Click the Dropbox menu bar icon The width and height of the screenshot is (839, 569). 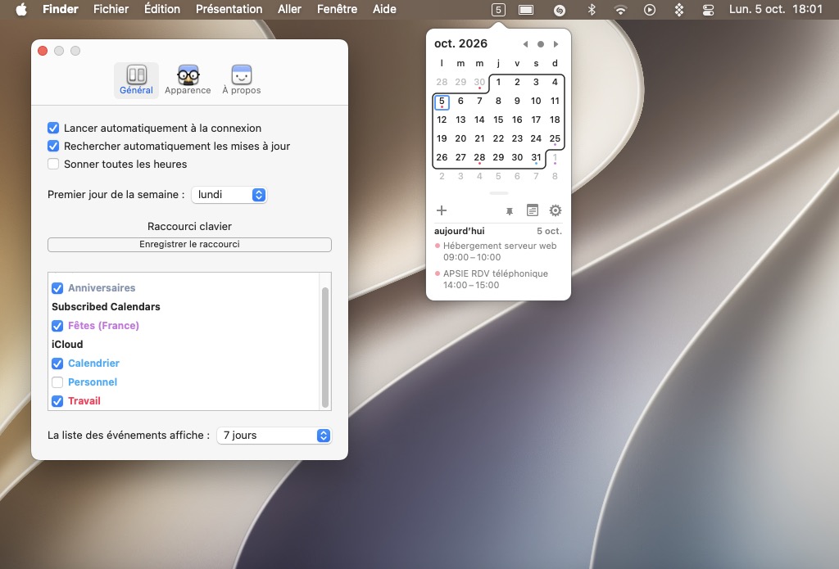(x=679, y=10)
